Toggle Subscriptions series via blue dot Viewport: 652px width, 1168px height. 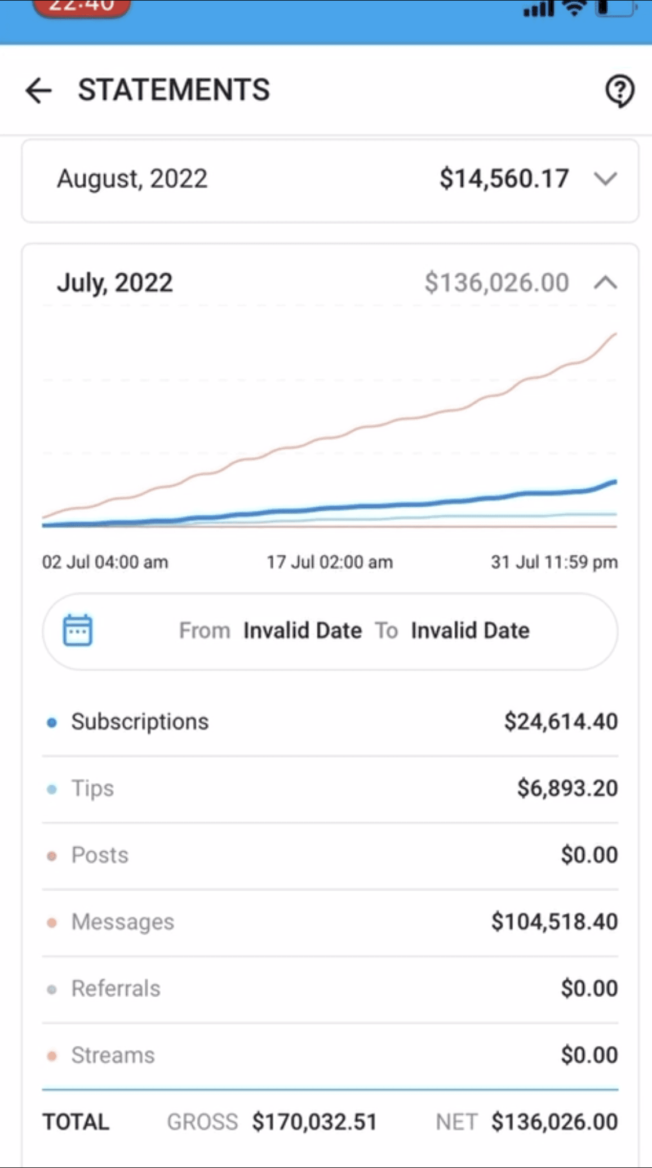pyautogui.click(x=52, y=722)
